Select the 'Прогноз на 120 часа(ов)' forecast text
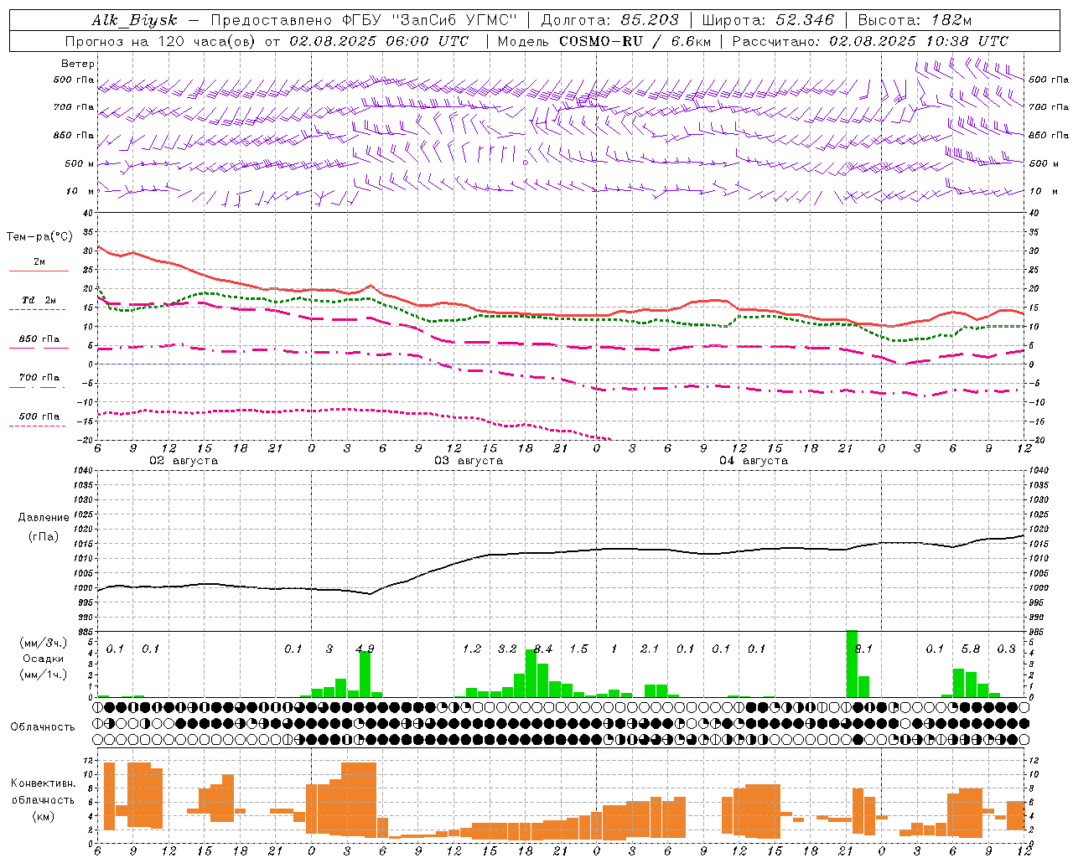The image size is (1073, 858). 161,41
